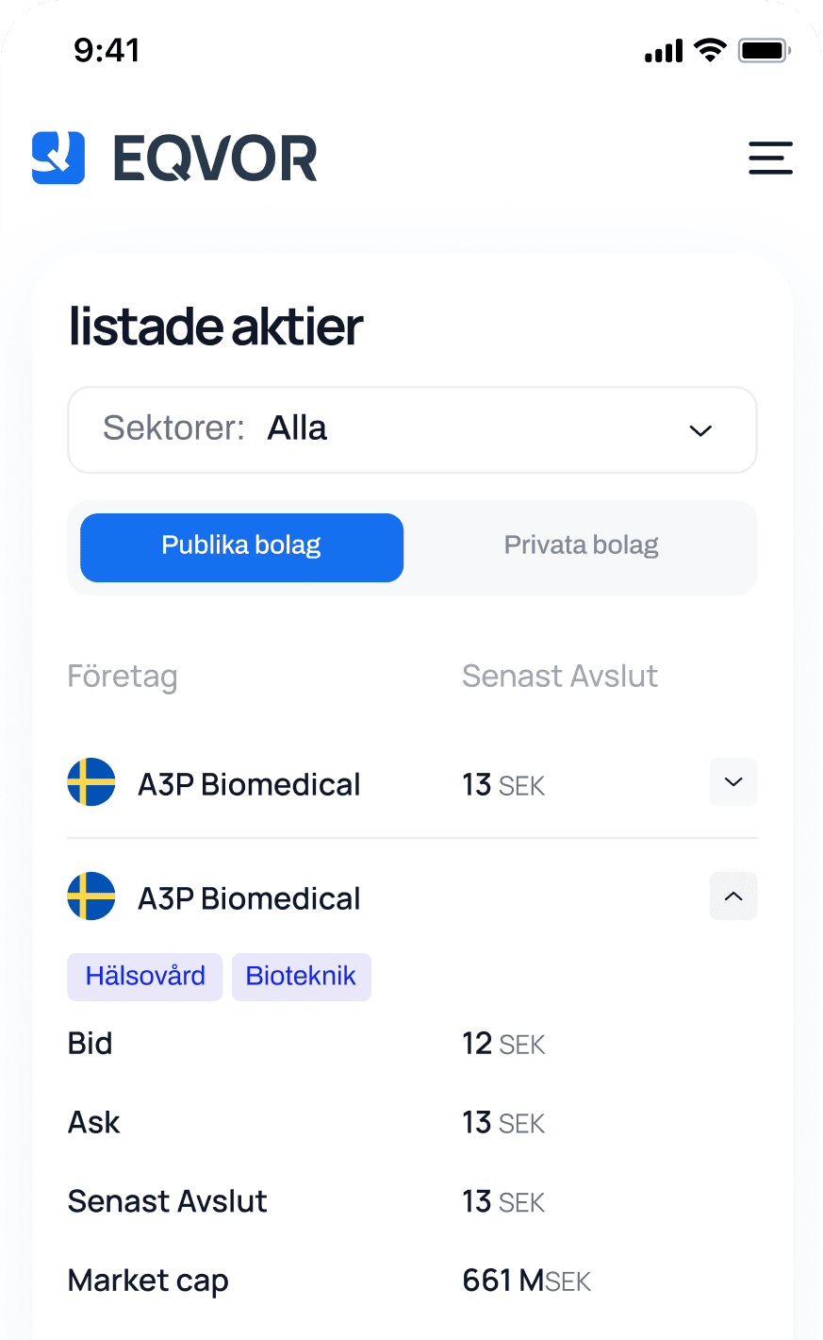Select A3P Biomedical name in expanded row
Screen dimensions: 823x1340
tap(249, 899)
